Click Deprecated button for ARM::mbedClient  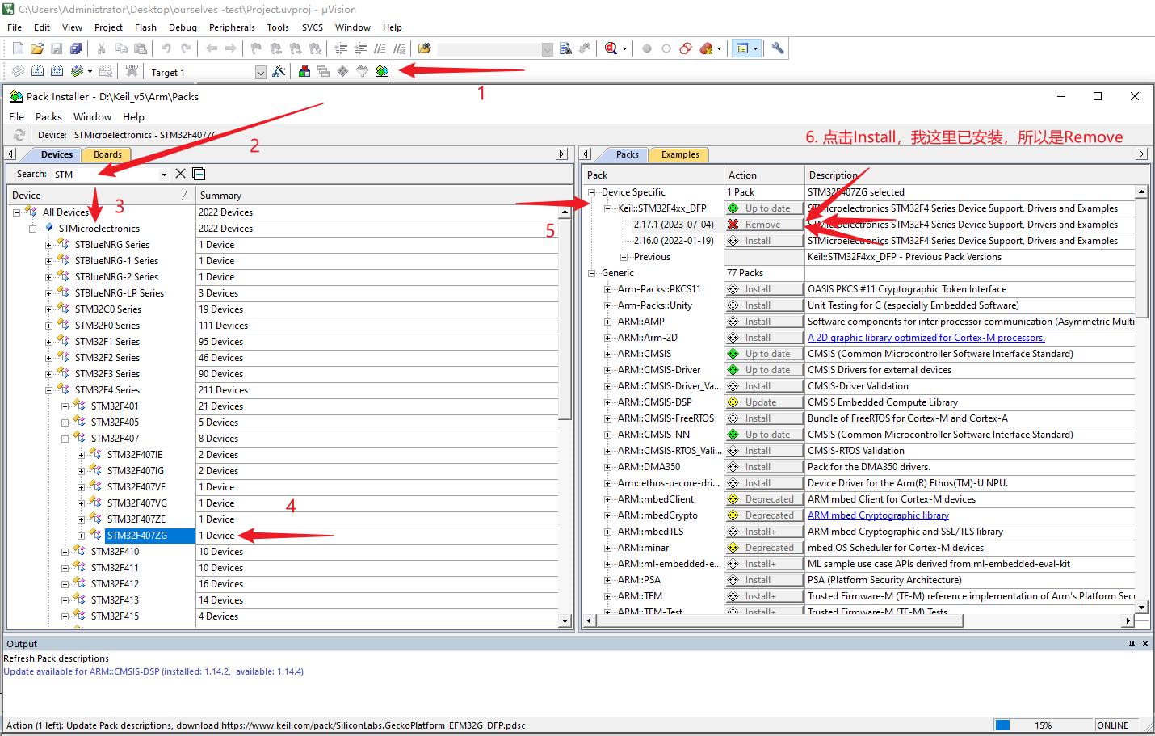(763, 499)
